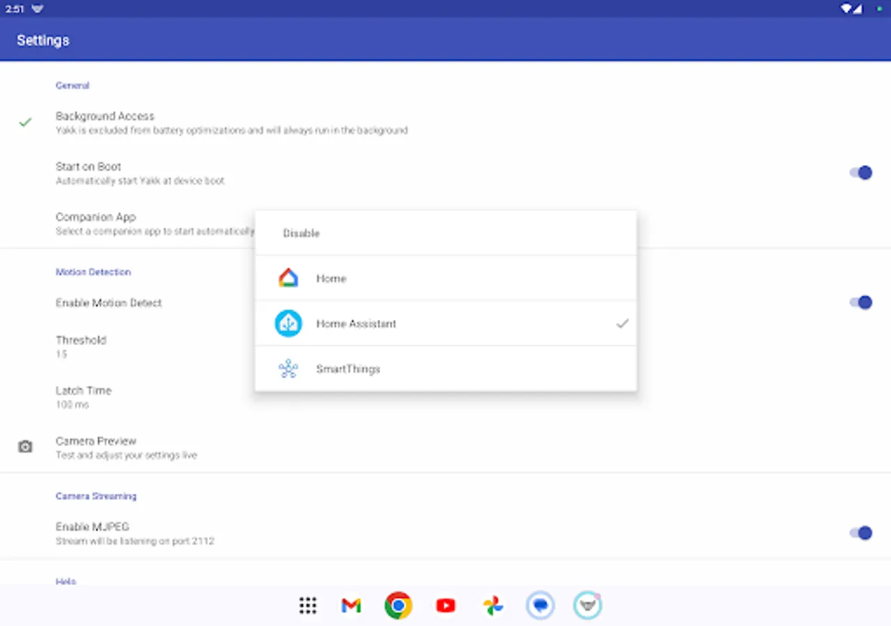Open the app drawer grid icon

click(x=308, y=605)
